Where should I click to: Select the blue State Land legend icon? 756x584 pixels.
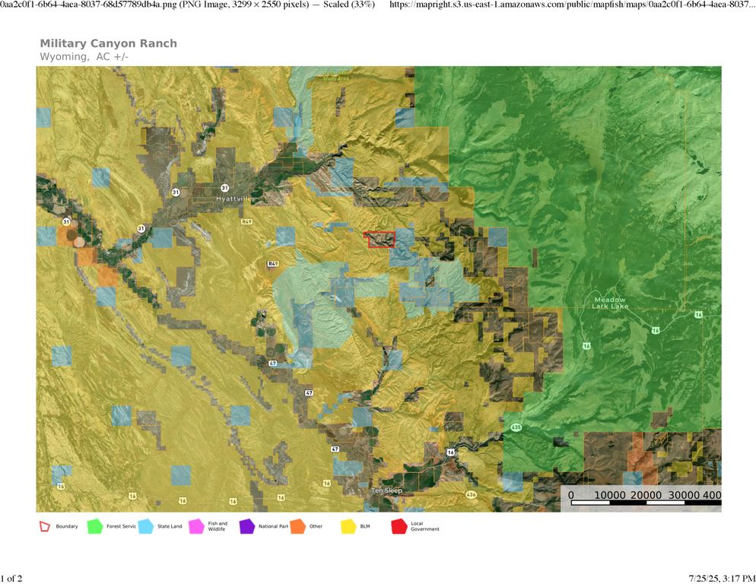click(x=146, y=525)
